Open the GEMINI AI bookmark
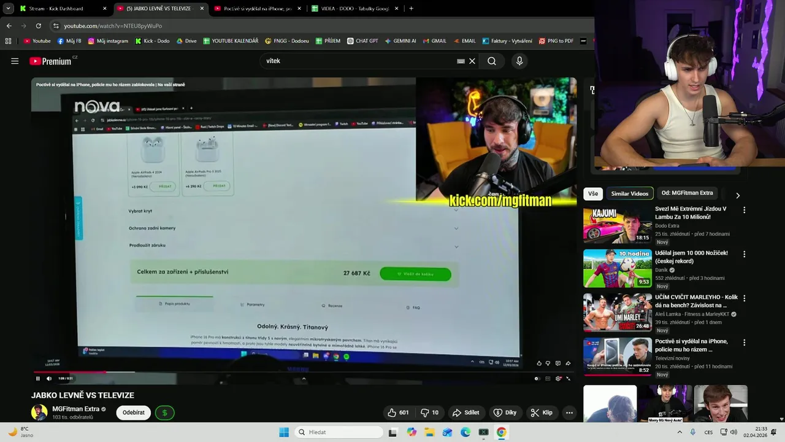The height and width of the screenshot is (442, 785). click(x=400, y=41)
